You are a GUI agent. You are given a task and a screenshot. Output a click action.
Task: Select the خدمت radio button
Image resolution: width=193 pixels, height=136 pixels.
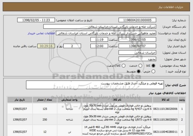click(140, 66)
